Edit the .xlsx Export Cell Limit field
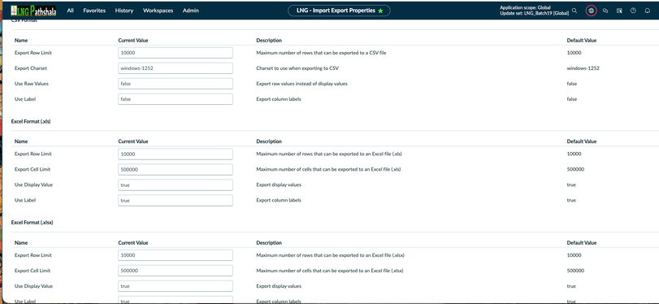This screenshot has width=659, height=304. [x=176, y=271]
